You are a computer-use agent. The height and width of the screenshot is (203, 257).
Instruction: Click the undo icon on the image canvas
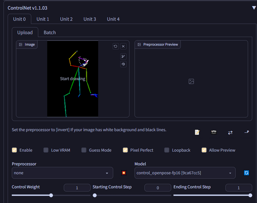116,46
